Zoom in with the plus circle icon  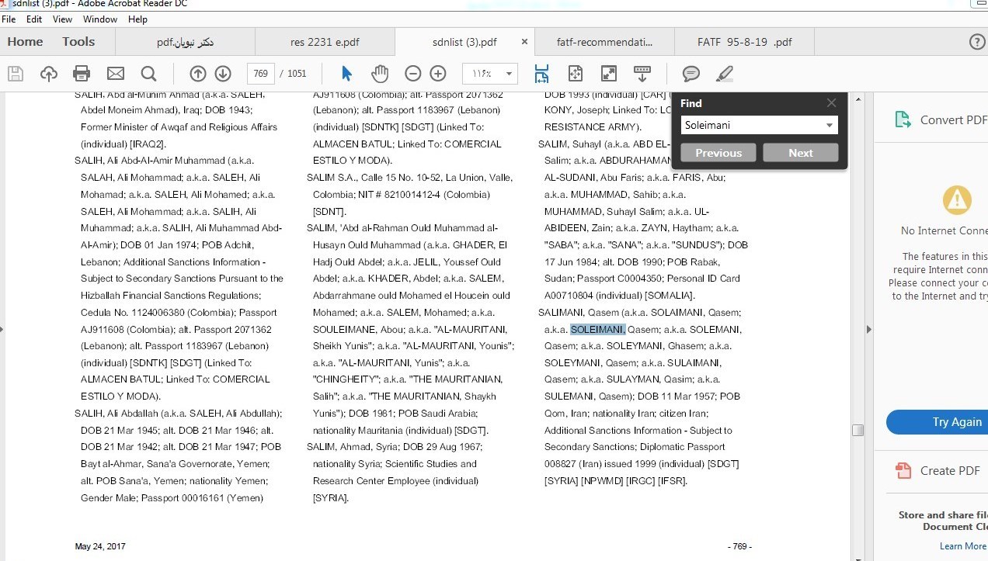pyautogui.click(x=438, y=74)
